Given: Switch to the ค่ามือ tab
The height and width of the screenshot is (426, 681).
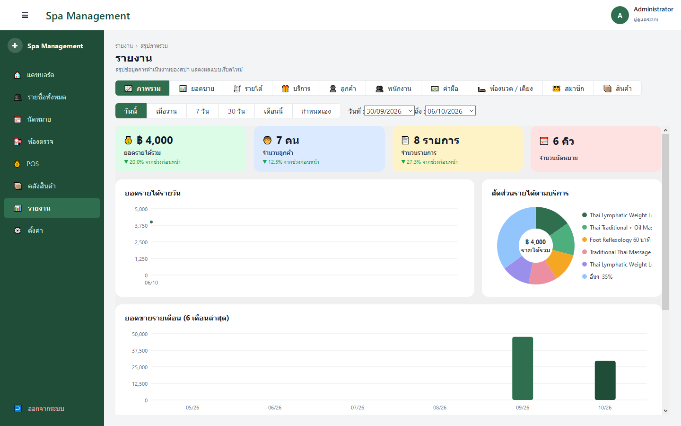Looking at the screenshot, I should 445,89.
